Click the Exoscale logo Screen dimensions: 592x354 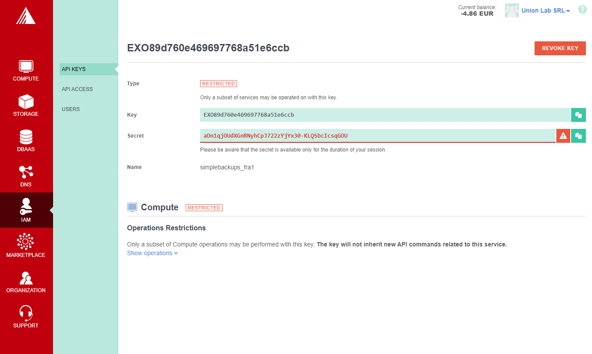(26, 16)
